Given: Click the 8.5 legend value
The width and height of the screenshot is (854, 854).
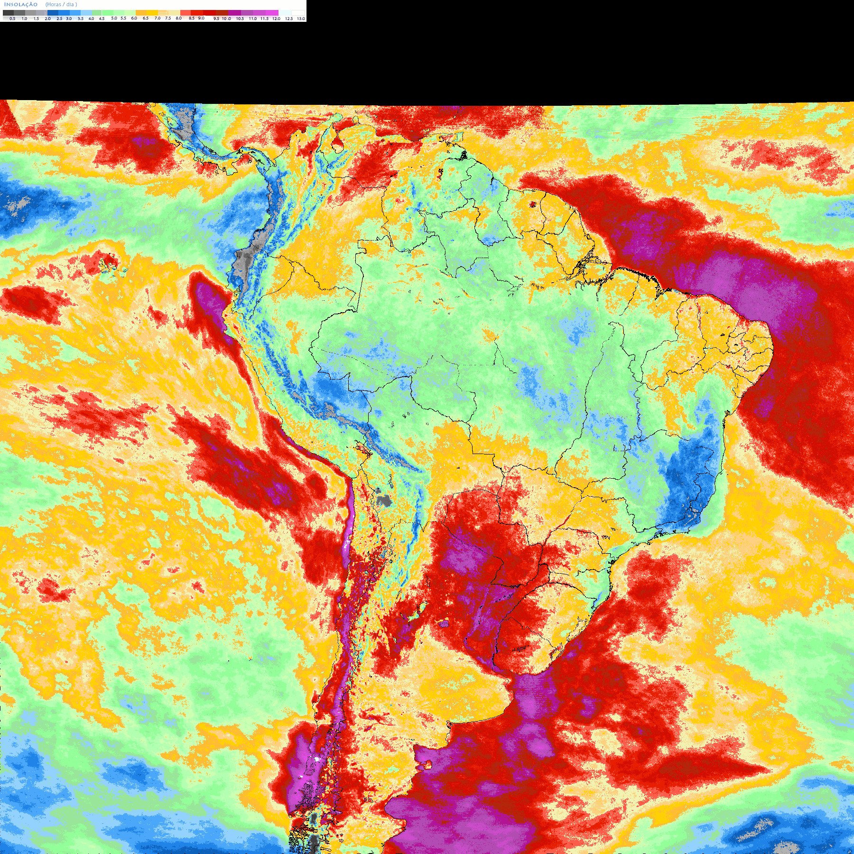Looking at the screenshot, I should point(192,18).
